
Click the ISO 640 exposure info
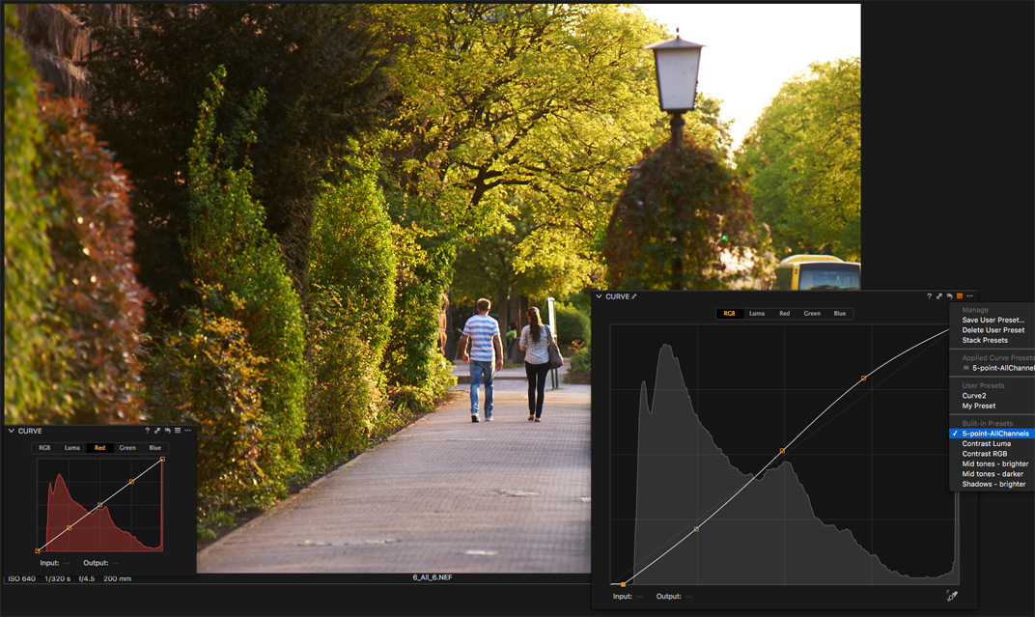point(22,578)
